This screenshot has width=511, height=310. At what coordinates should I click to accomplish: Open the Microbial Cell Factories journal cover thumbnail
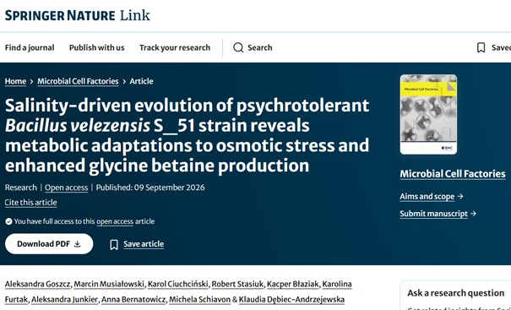(428, 114)
